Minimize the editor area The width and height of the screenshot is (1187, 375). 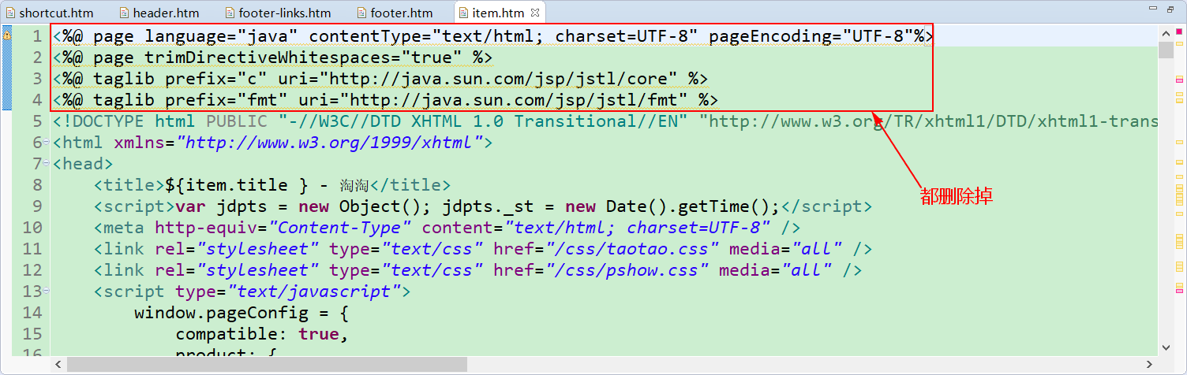click(x=1153, y=9)
